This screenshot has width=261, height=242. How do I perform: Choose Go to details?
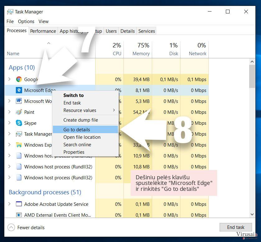(85, 129)
